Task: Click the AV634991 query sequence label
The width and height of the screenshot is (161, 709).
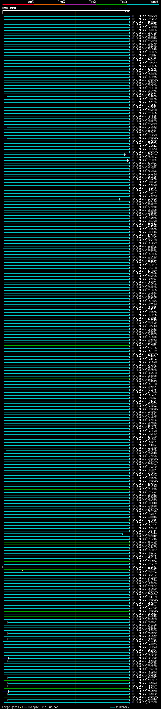Action: click(x=9, y=8)
